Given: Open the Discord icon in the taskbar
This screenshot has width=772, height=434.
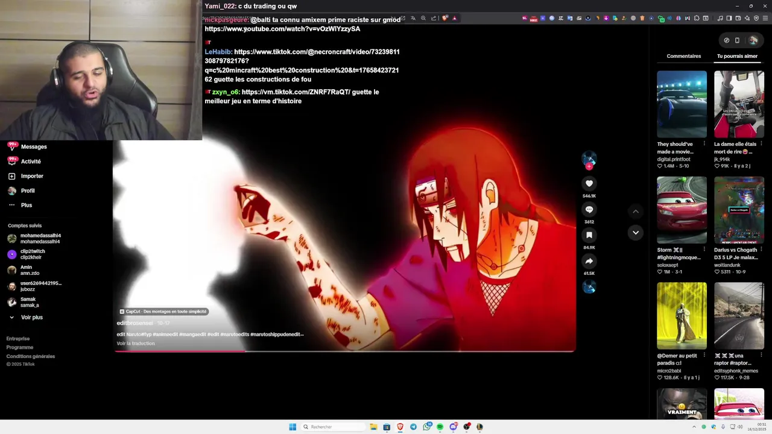Looking at the screenshot, I should click(x=453, y=427).
